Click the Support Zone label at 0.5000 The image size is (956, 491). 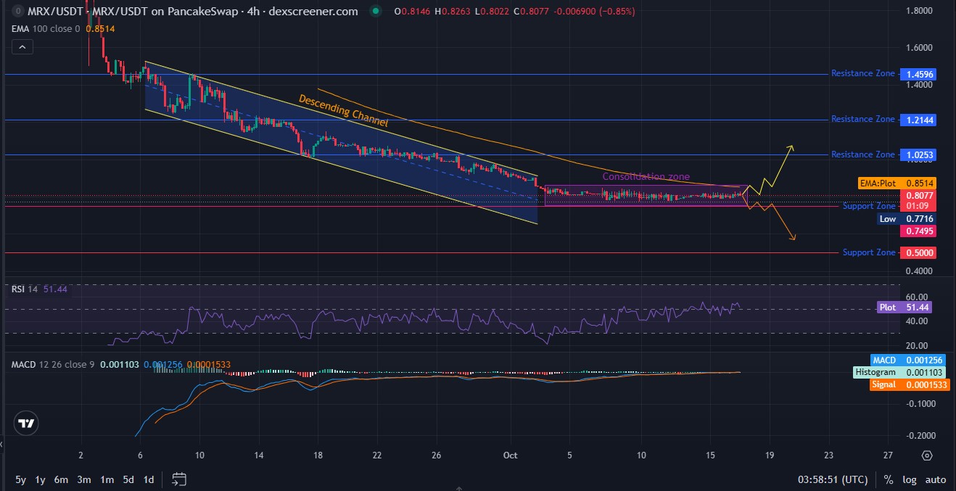click(869, 253)
